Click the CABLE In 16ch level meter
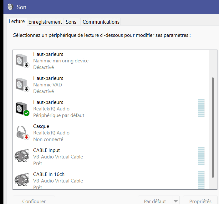 pos(201,180)
